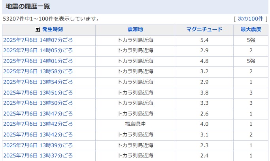Select magnitude value 3.3
Viewport: 270px width, 161px height.
(204, 103)
